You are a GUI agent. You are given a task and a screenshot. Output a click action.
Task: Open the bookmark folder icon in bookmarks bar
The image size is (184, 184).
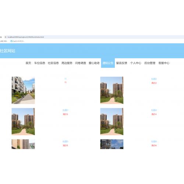point(11,41)
